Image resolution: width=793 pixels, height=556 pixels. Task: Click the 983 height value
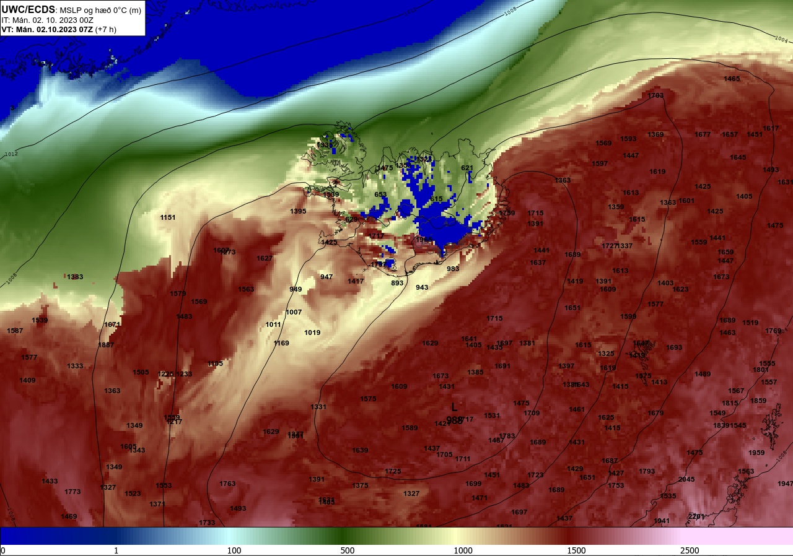pos(453,269)
